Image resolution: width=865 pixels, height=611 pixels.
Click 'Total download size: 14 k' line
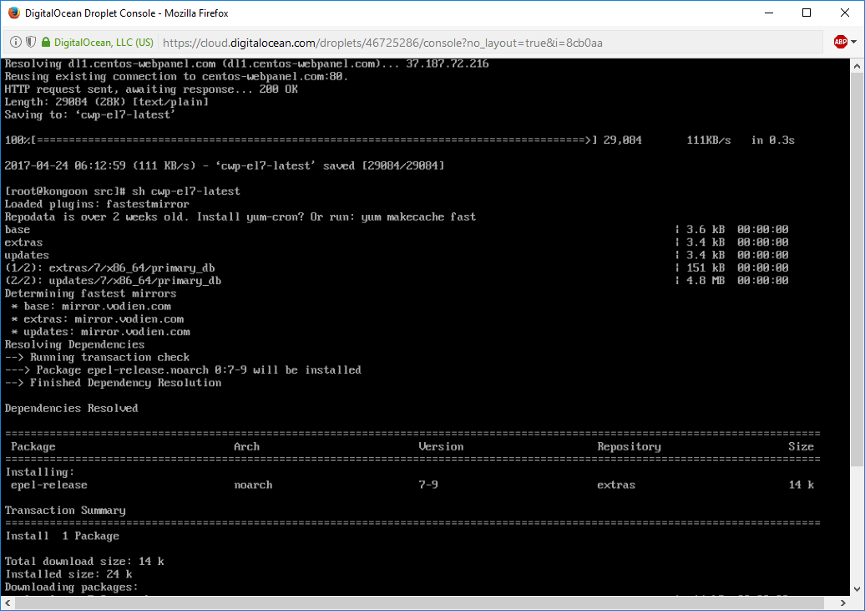coord(84,562)
